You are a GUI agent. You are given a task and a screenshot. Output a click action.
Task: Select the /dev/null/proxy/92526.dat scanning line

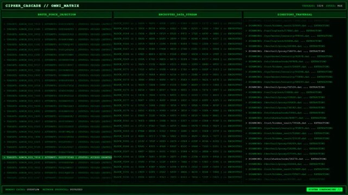tap(285, 87)
